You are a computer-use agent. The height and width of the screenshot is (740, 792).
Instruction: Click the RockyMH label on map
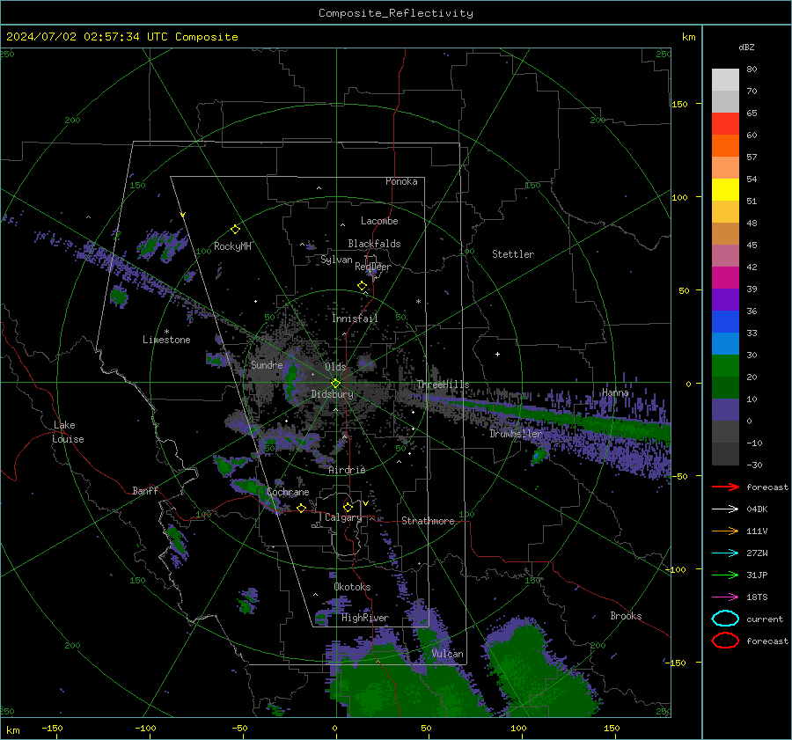tap(232, 246)
